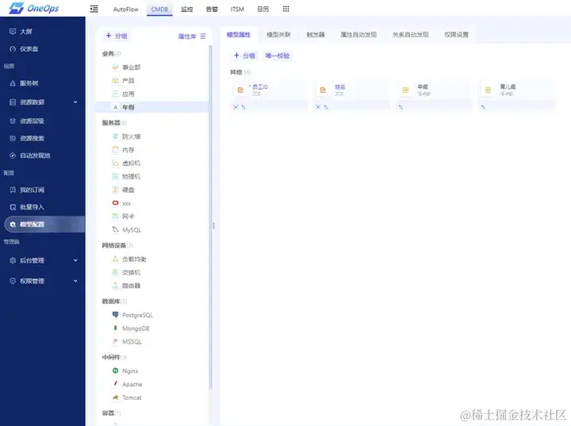This screenshot has width=571, height=426.
Task: Switch to the 关系自动发现 tab
Action: [x=411, y=35]
